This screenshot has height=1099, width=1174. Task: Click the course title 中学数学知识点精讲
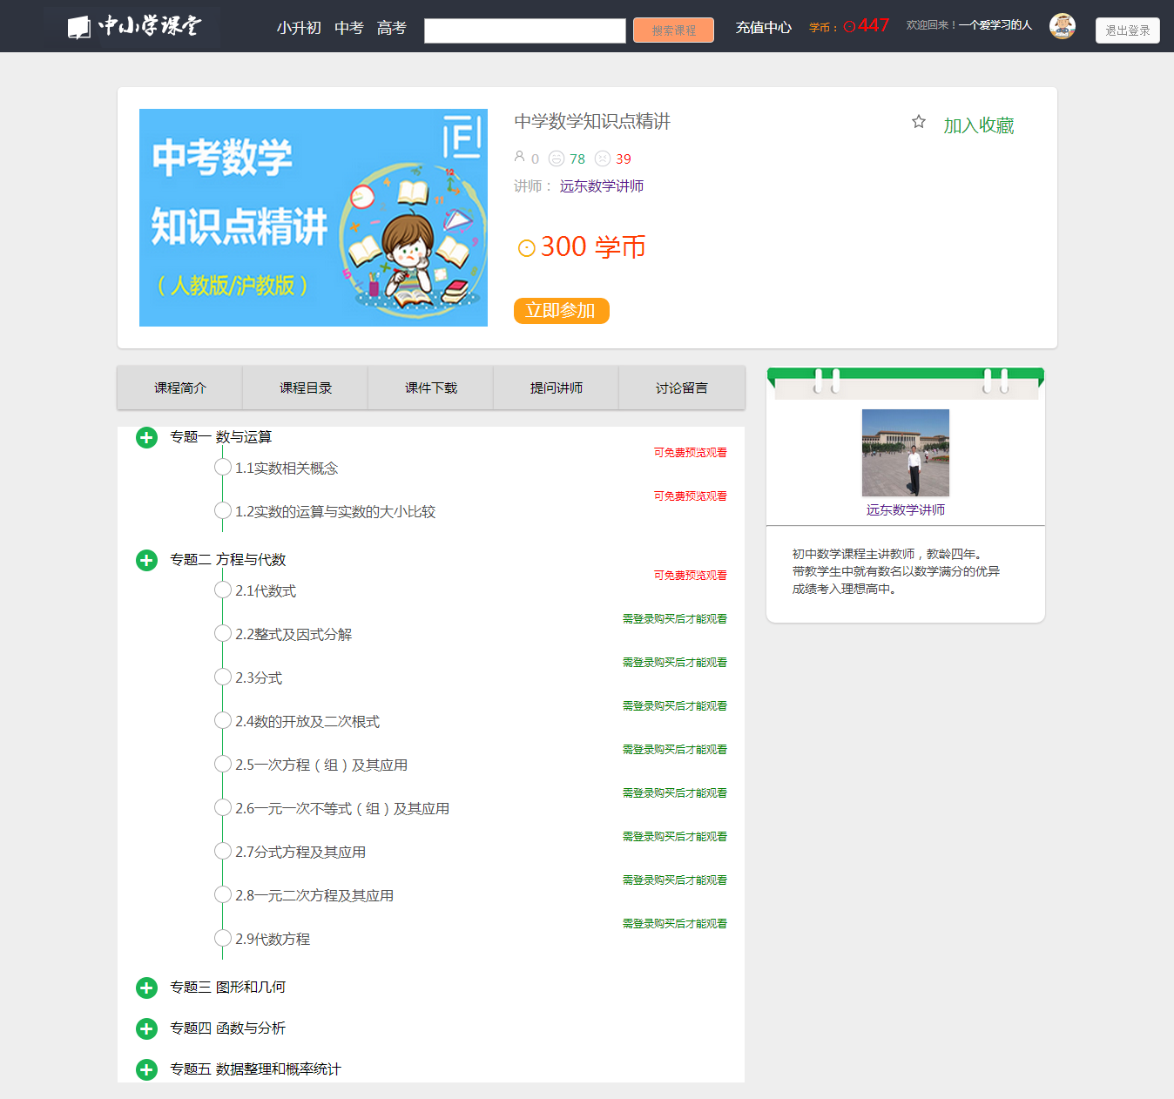[x=592, y=121]
